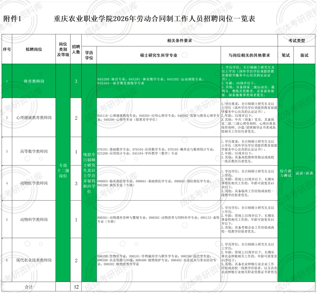Click the 相关条件要求 header cell

[180, 41]
